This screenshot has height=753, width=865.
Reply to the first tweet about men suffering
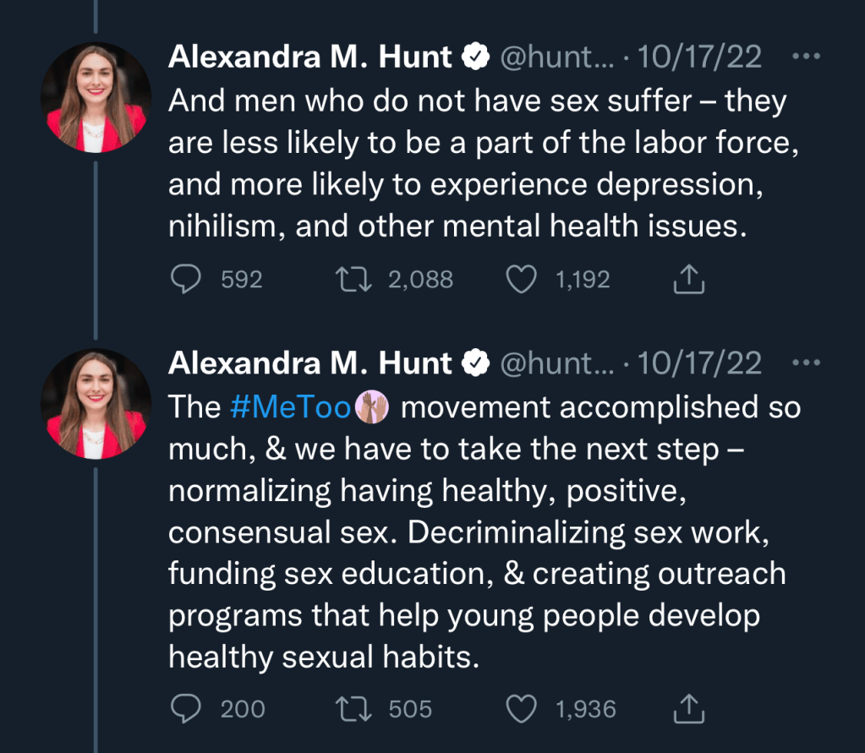[x=185, y=279]
